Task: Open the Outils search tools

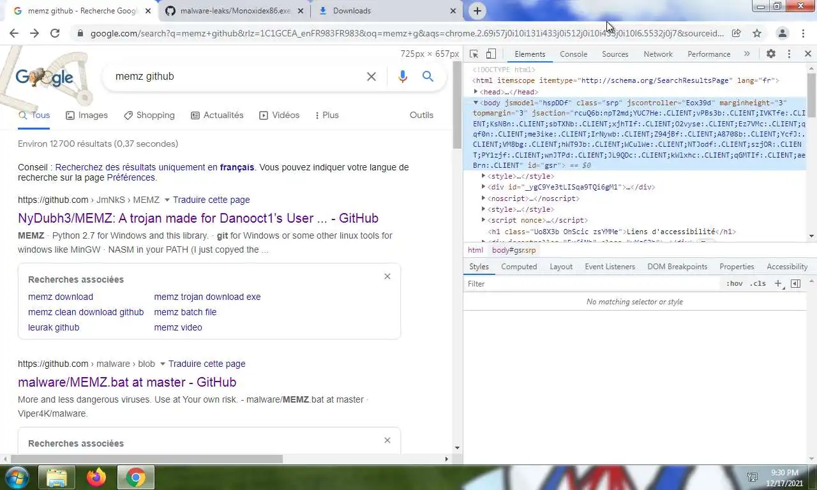Action: (x=421, y=115)
